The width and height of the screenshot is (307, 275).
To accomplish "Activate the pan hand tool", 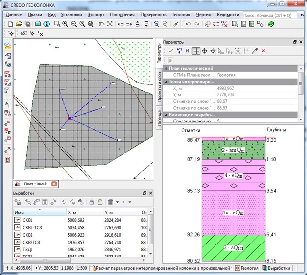I will pos(101,24).
